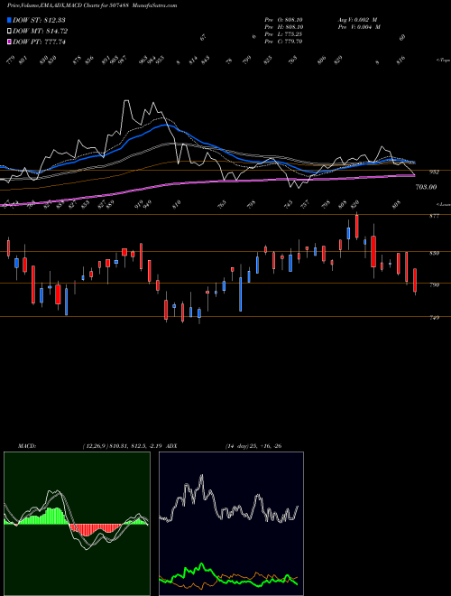The image size is (451, 596).
Task: Click the 'Pre H: 808.10' high value
Action: click(x=283, y=27)
